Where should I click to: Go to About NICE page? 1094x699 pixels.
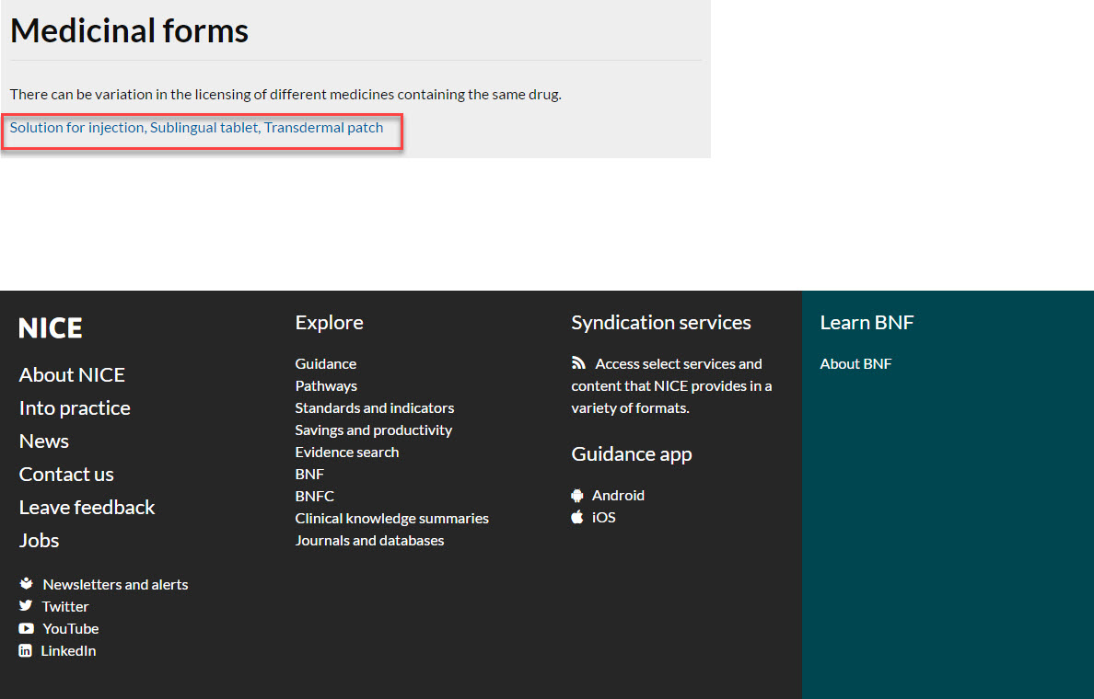pos(72,374)
